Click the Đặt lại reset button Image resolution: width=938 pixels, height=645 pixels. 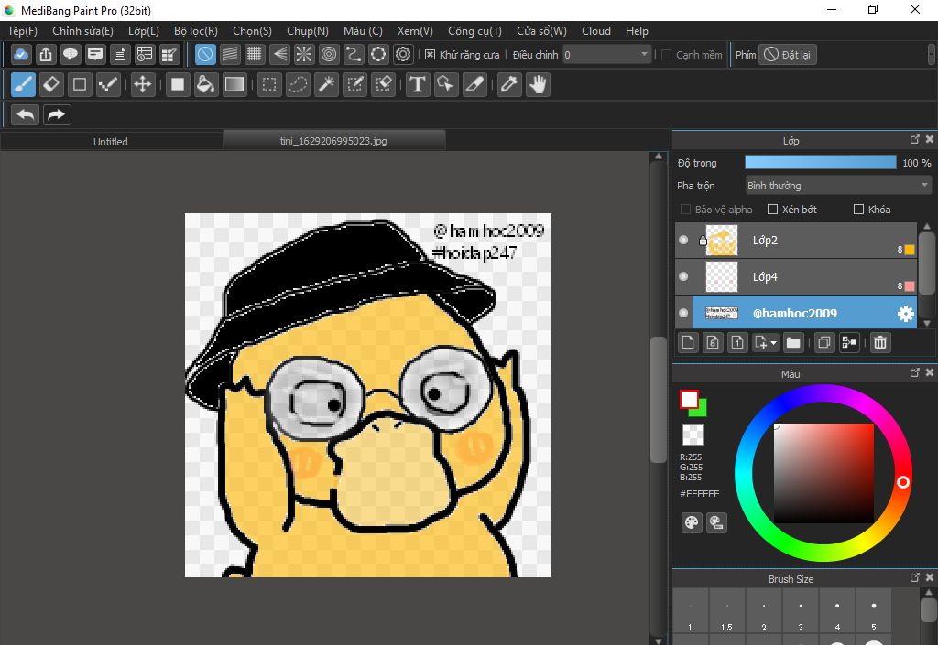788,55
